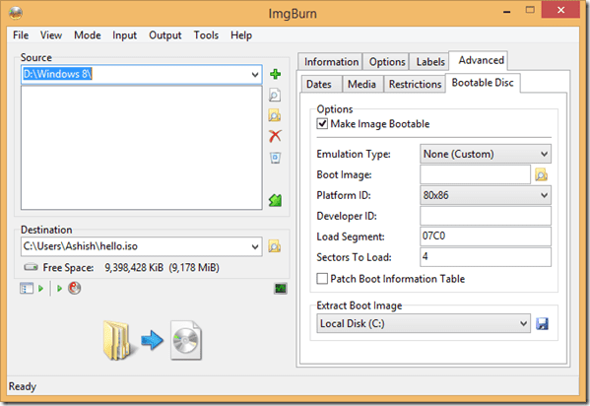Browse for destination file icon
This screenshot has width=590, height=406.
point(275,246)
